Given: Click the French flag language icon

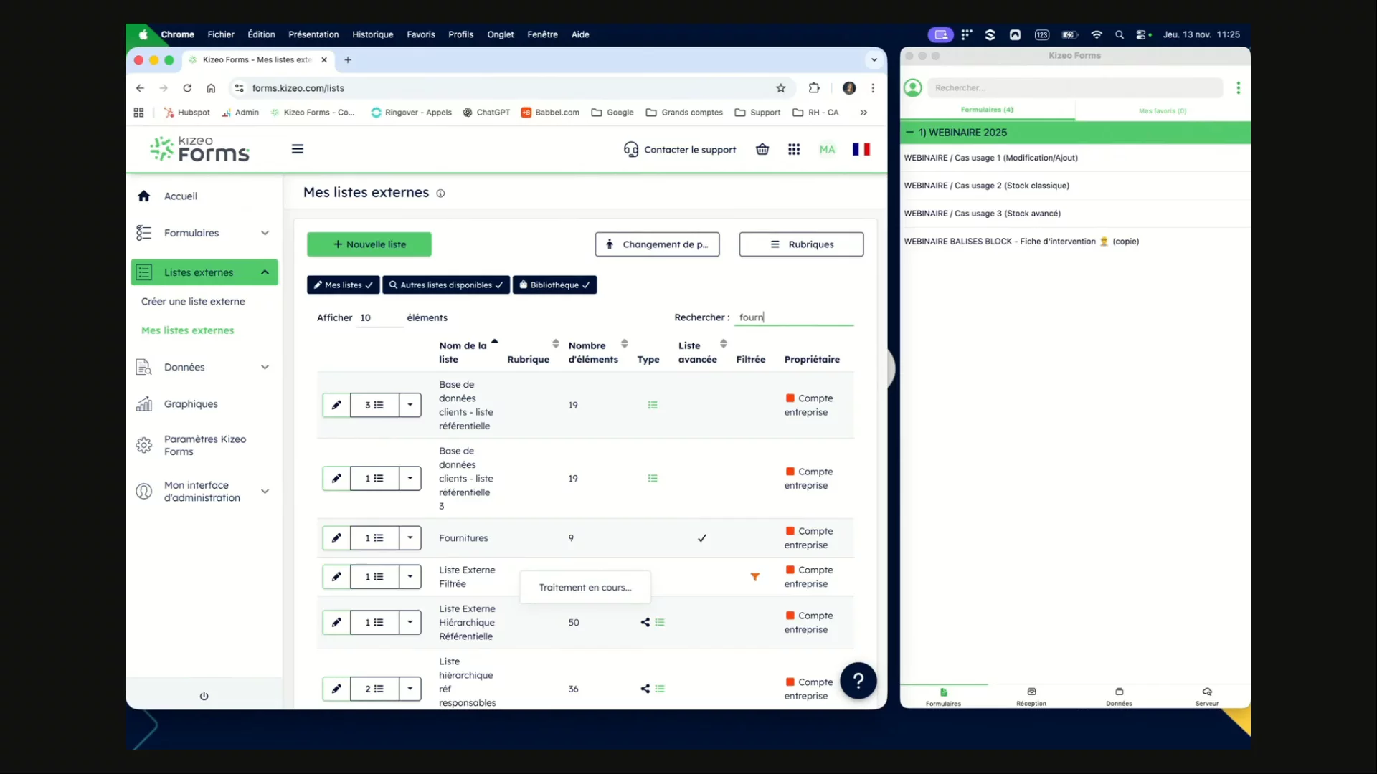Looking at the screenshot, I should (861, 149).
